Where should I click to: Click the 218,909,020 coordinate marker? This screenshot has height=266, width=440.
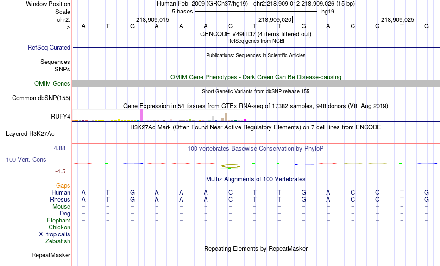275,19
